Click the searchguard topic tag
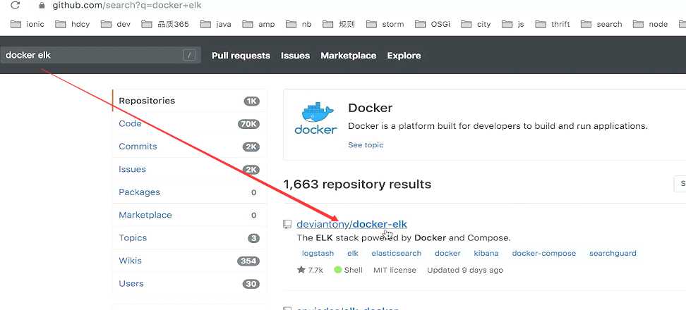The width and height of the screenshot is (686, 310). 613,253
